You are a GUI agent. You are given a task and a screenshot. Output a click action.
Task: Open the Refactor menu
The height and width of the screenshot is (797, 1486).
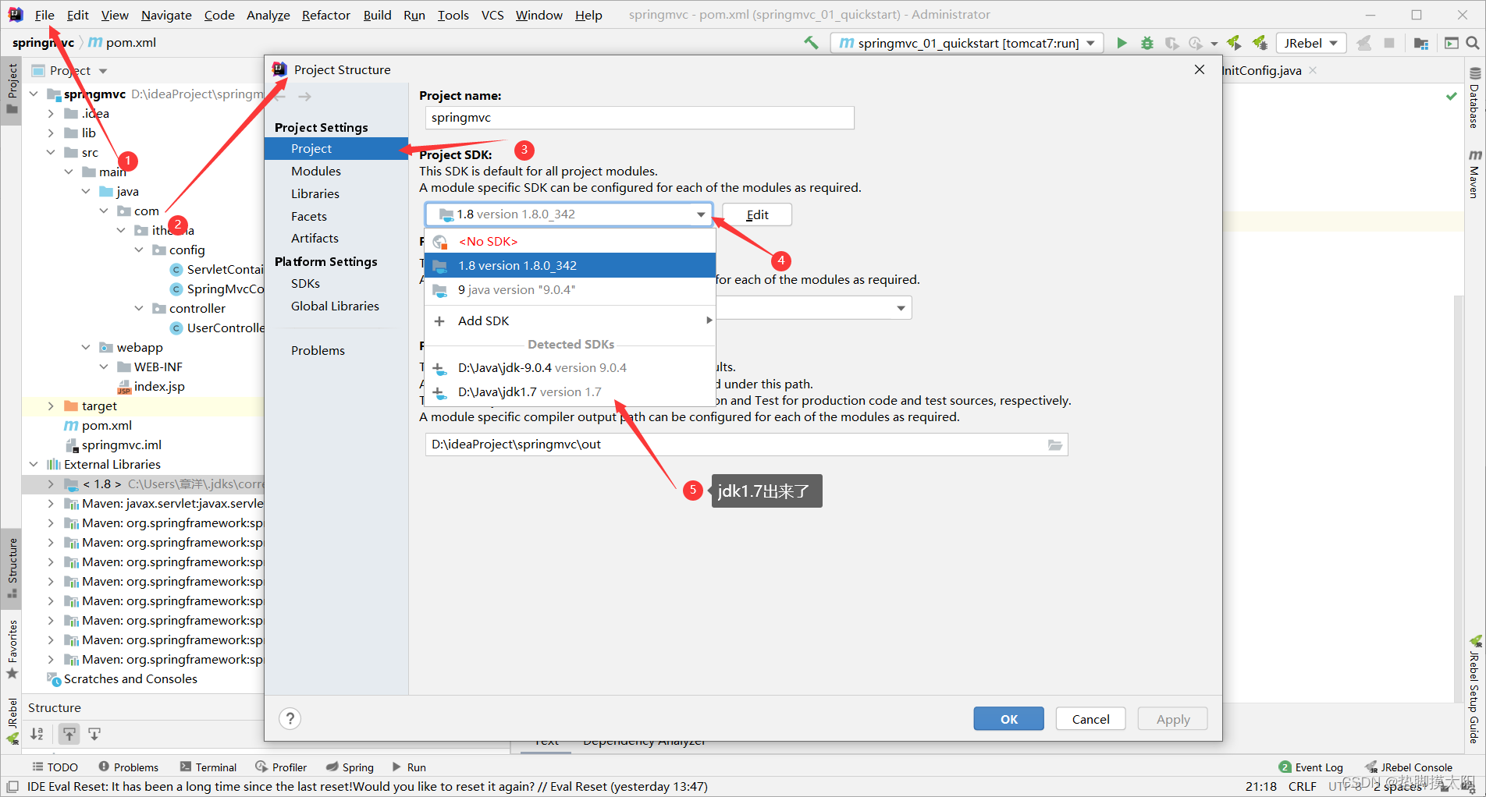pos(325,15)
